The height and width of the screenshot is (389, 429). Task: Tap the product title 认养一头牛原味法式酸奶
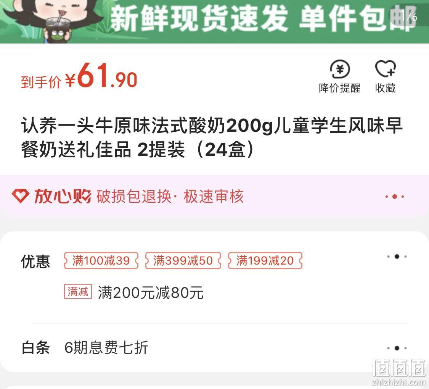[x=212, y=137]
